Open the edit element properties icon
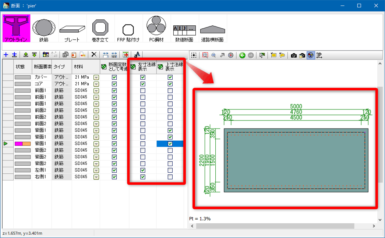Image resolution: width=385 pixels, height=238 pixels. tap(46, 55)
